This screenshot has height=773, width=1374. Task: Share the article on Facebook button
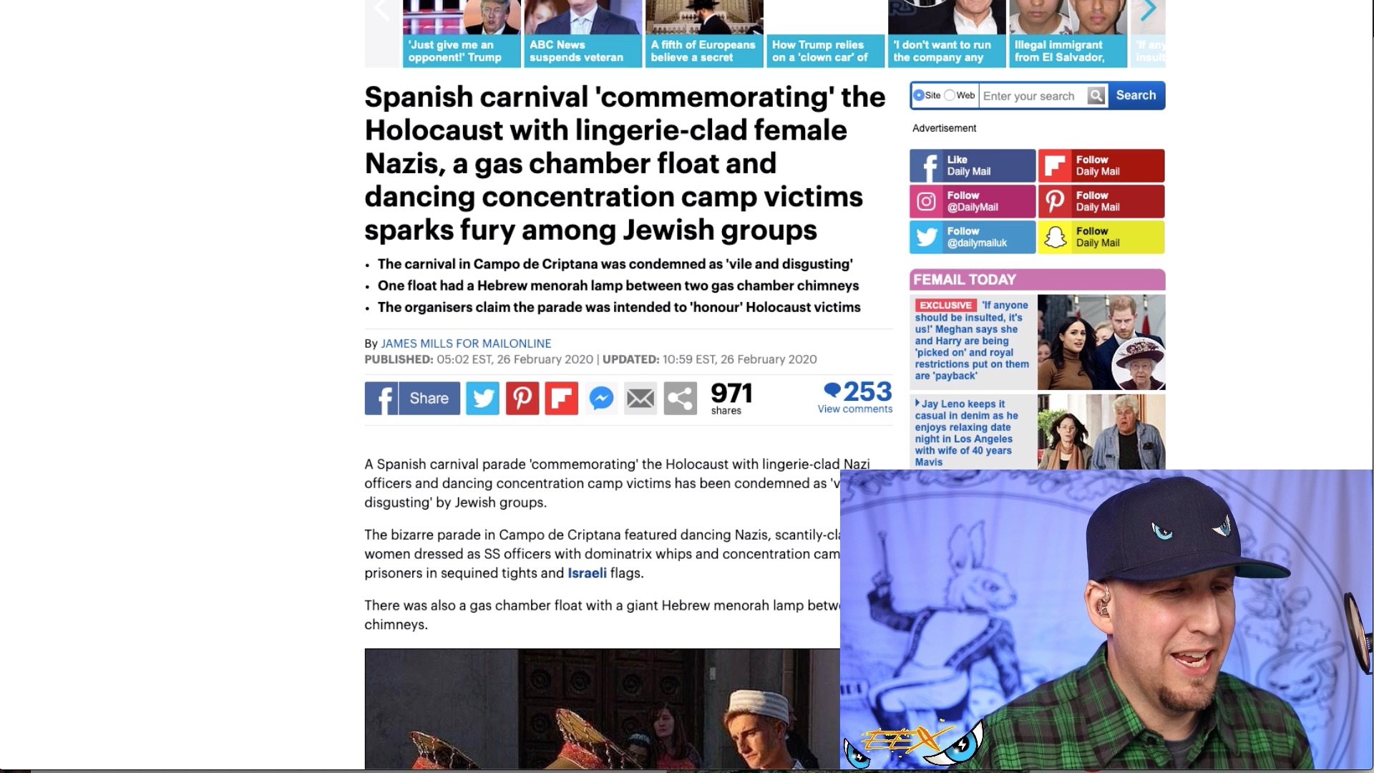point(412,398)
